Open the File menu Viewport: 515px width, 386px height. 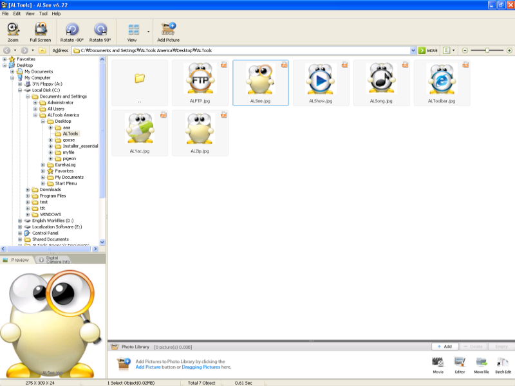[5, 14]
